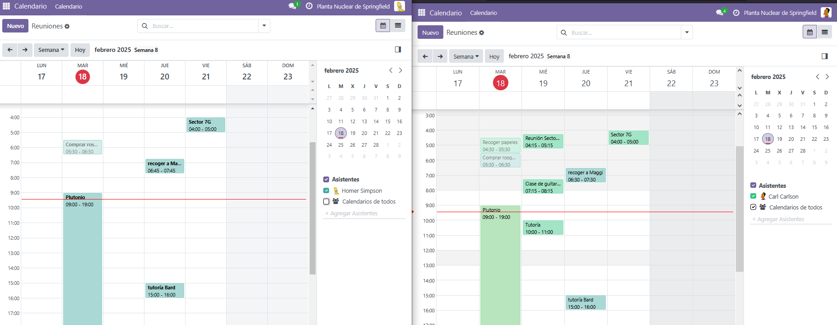Viewport: 837px width, 325px height.
Task: Open messages icon in Carl Carlson's window
Action: [720, 13]
